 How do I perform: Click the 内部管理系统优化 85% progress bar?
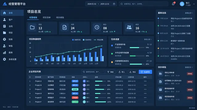coord(137,64)
